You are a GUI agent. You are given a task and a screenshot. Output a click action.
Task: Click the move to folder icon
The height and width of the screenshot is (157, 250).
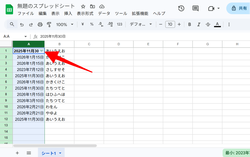pos(92,6)
